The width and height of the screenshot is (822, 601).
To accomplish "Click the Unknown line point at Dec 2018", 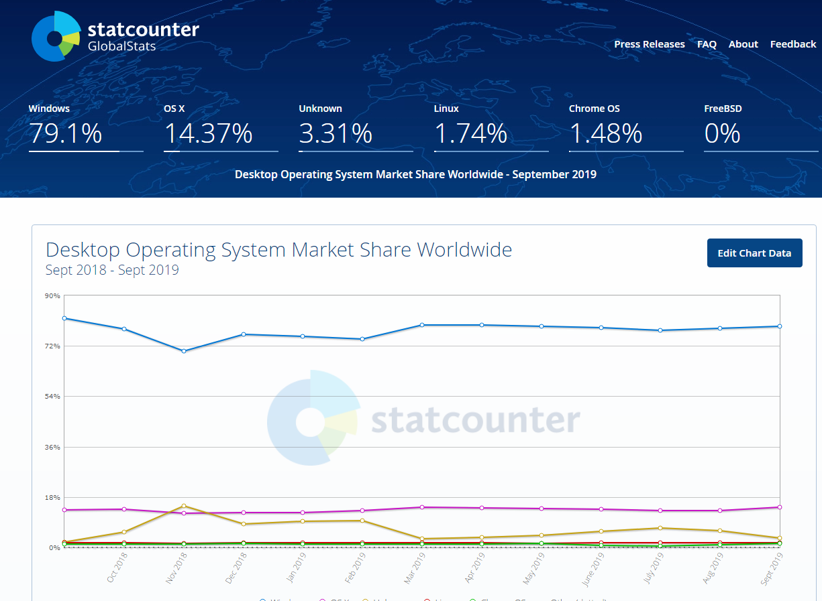I will point(244,524).
